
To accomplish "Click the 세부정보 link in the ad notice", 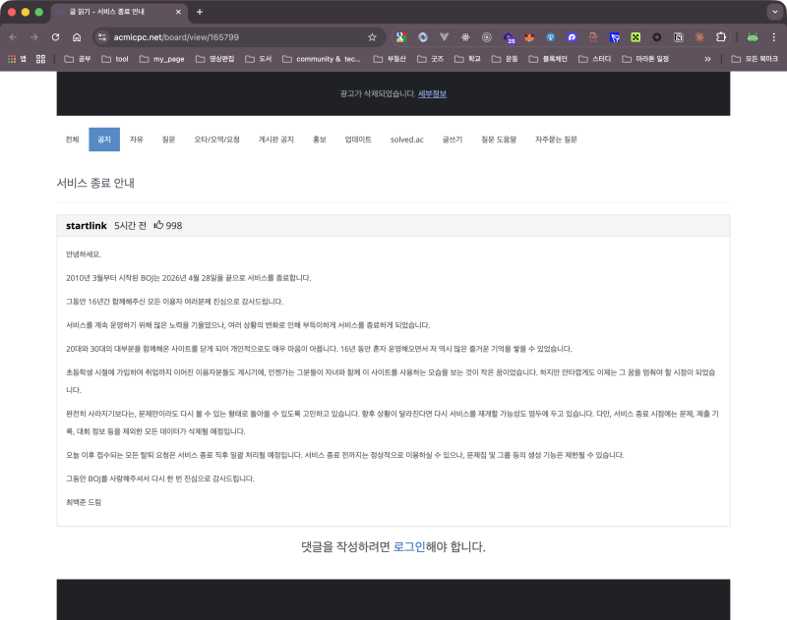I will tap(431, 92).
